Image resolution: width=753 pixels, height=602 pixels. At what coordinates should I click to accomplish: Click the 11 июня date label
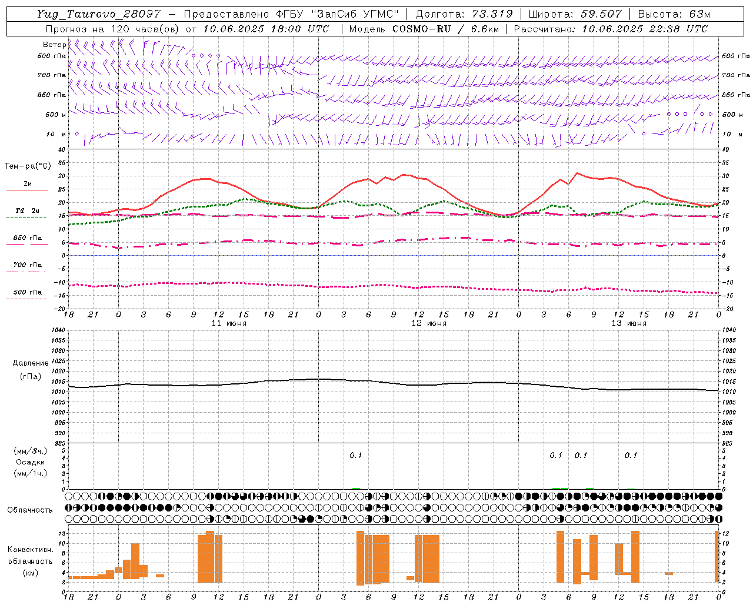[x=229, y=323]
